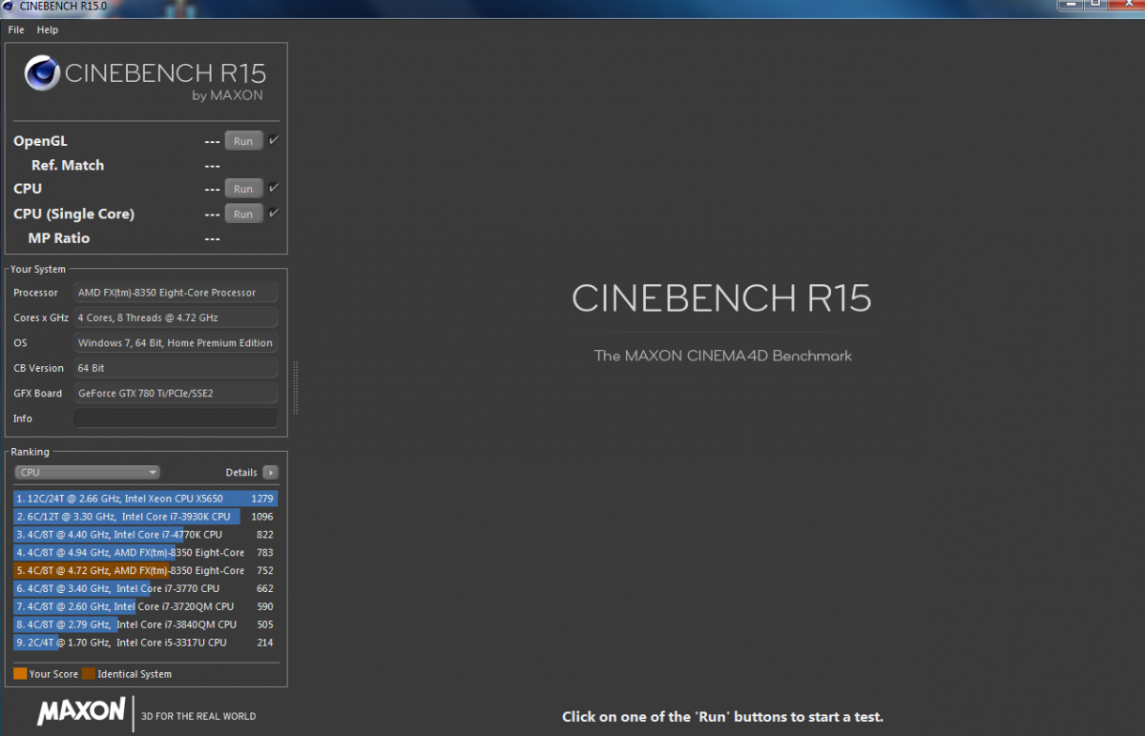Open the CPU ranking dropdown
The image size is (1145, 736).
click(x=87, y=472)
